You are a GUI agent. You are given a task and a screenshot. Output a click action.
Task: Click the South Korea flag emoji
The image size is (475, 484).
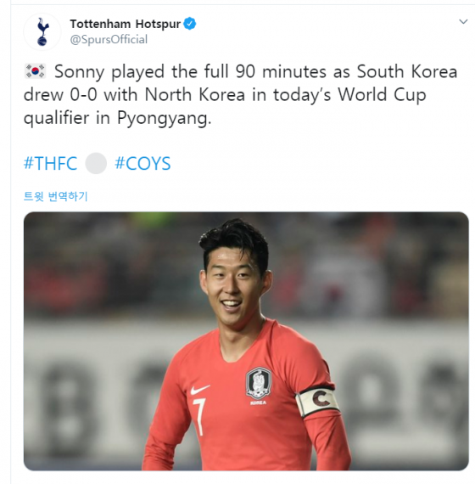coord(35,71)
